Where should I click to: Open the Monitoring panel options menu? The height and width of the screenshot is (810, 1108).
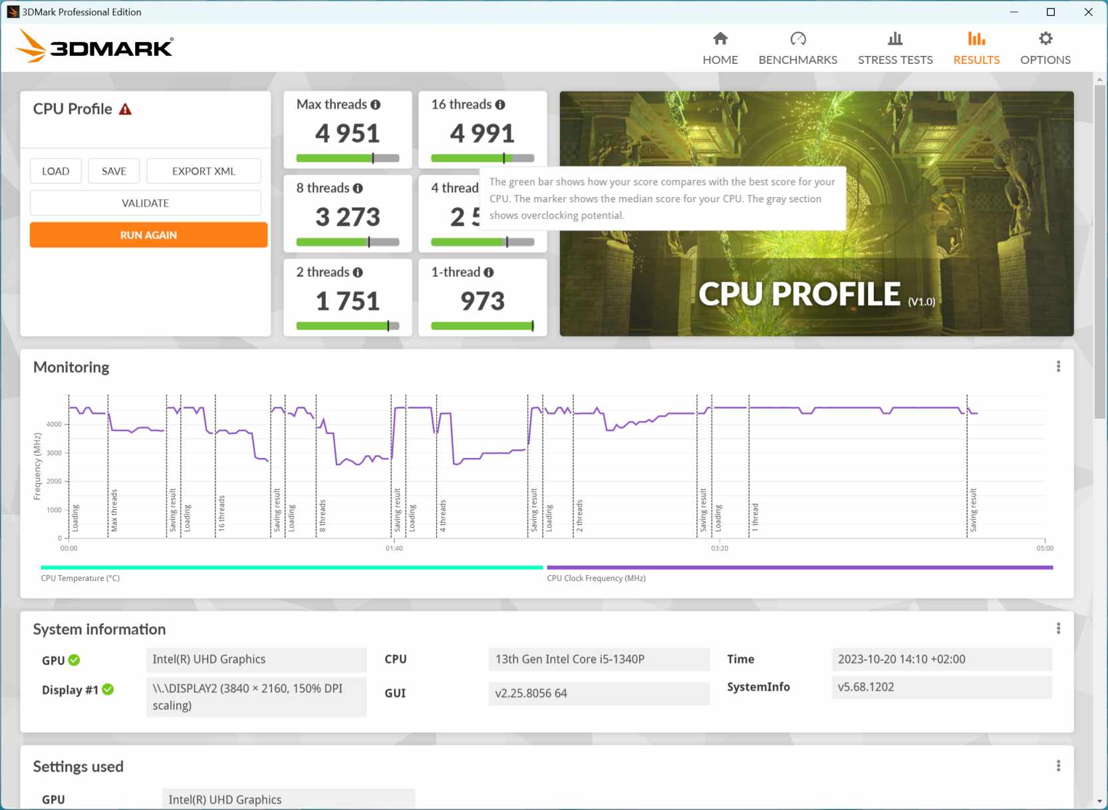tap(1058, 367)
